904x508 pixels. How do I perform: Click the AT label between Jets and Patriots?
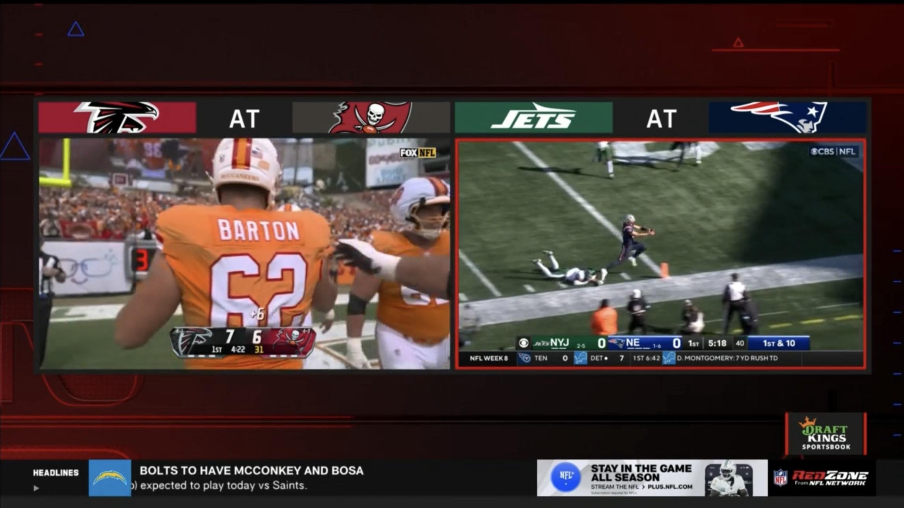pyautogui.click(x=661, y=119)
